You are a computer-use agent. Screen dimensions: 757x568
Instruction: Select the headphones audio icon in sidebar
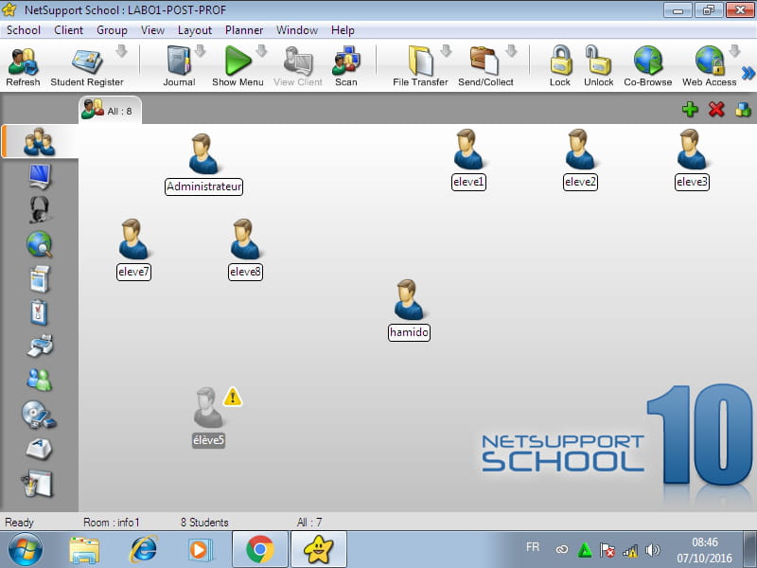(40, 209)
